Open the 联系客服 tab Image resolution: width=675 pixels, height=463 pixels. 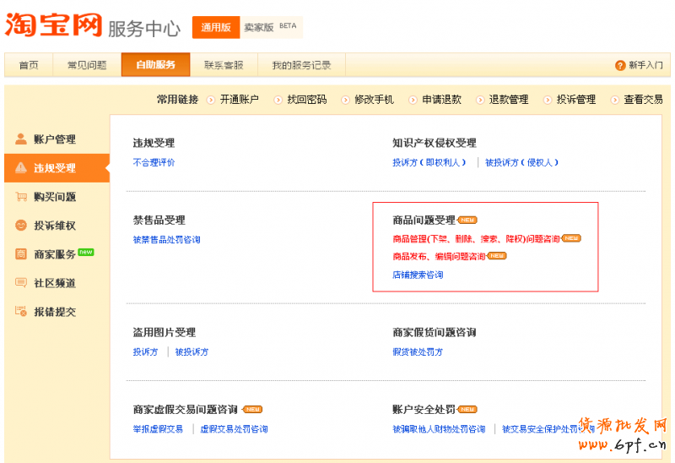224,65
